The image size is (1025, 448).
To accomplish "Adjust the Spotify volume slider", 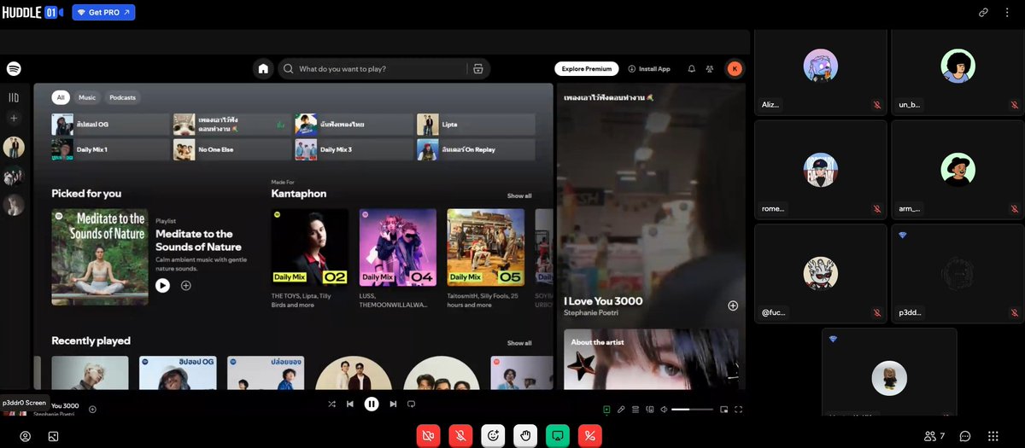I will 692,410.
